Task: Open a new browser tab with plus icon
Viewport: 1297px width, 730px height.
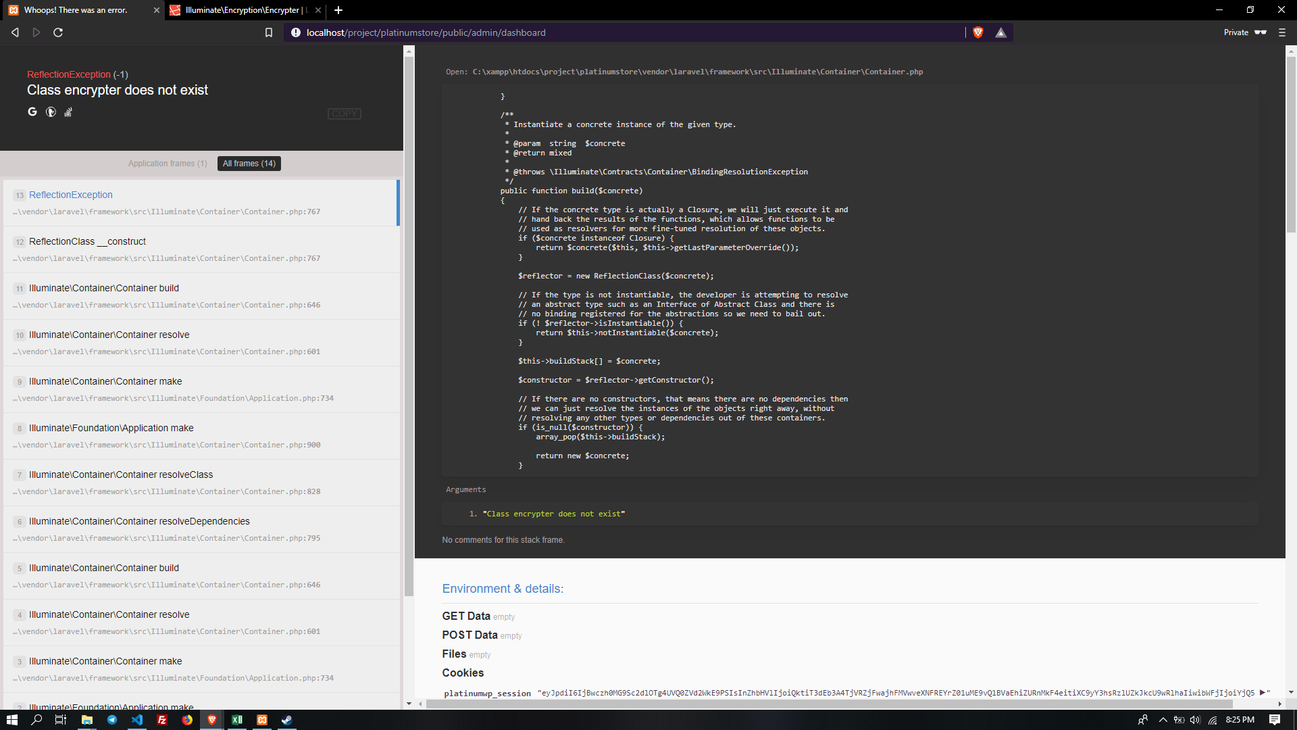Action: 338,10
